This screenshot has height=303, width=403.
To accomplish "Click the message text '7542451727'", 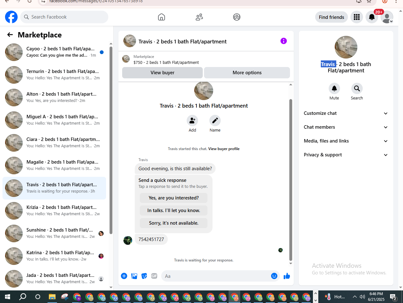I will (151, 239).
